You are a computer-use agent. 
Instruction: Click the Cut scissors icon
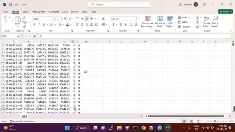pos(24,18)
